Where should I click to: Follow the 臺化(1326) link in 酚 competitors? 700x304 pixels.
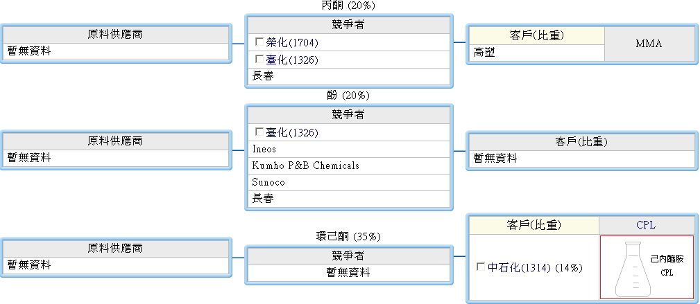tap(291, 132)
